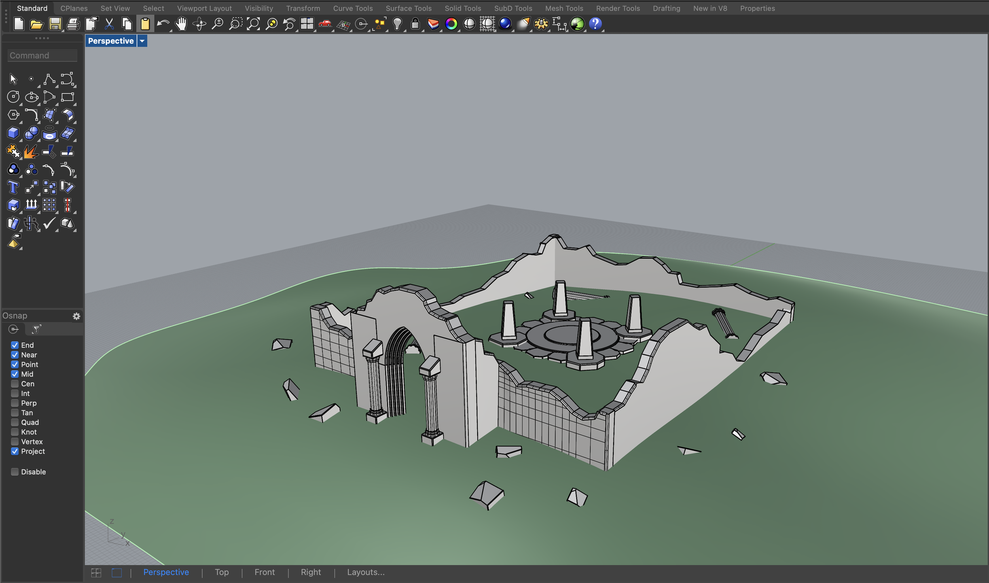Click the Lock objects padlock icon

(x=415, y=24)
